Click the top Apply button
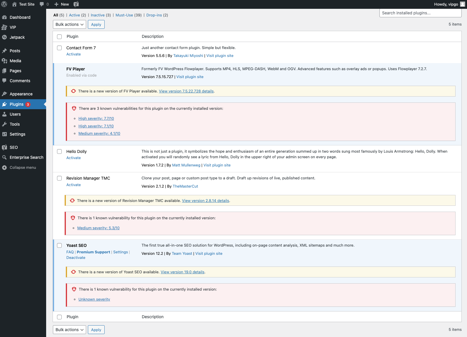Screen dimensions: 467x337 coord(96,24)
